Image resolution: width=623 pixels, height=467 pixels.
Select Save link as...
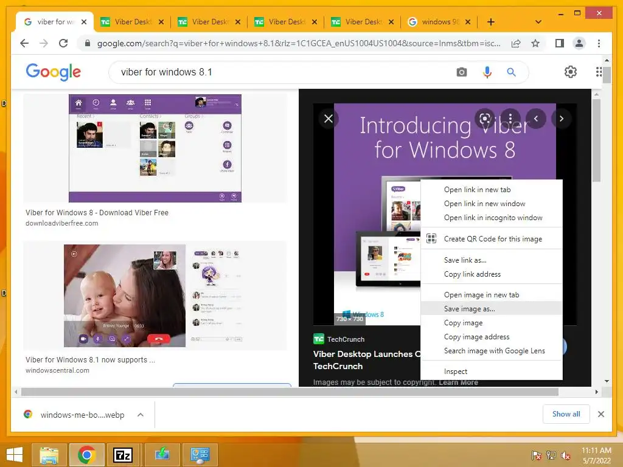click(x=491, y=260)
